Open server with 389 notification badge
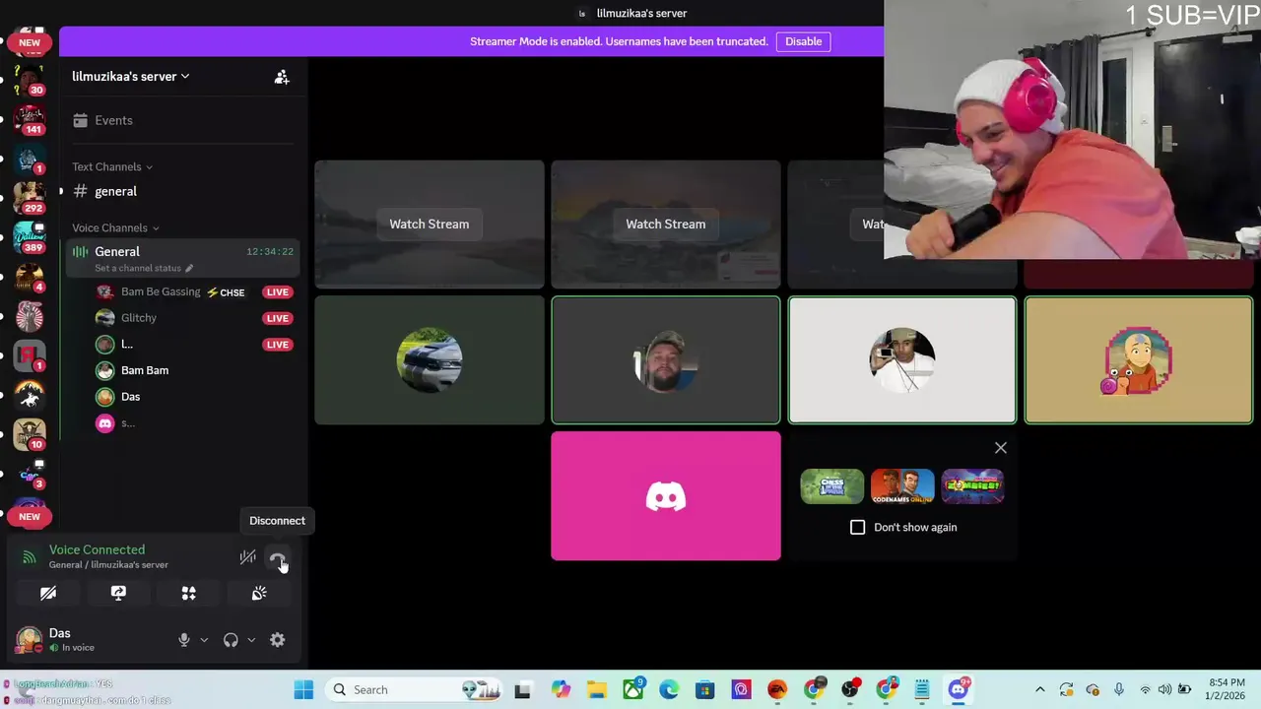This screenshot has width=1261, height=709. (30, 237)
